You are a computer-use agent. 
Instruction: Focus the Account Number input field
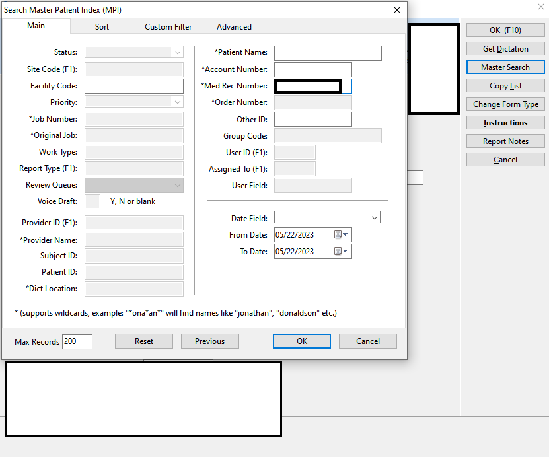[x=313, y=69]
